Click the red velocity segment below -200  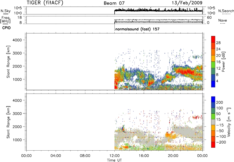pyautogui.click(x=213, y=145)
